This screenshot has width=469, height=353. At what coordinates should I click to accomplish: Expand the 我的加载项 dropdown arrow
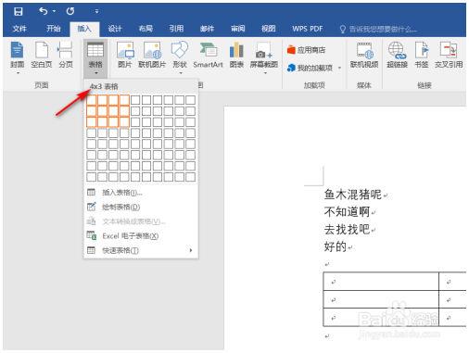339,68
